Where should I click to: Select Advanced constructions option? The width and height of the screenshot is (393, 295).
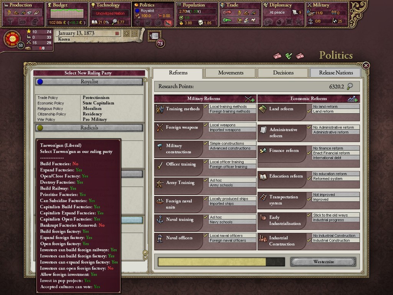[x=232, y=148]
